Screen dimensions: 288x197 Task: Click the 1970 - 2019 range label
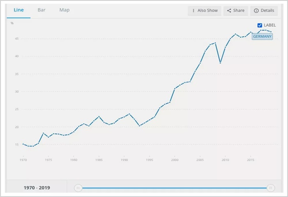pos(37,188)
